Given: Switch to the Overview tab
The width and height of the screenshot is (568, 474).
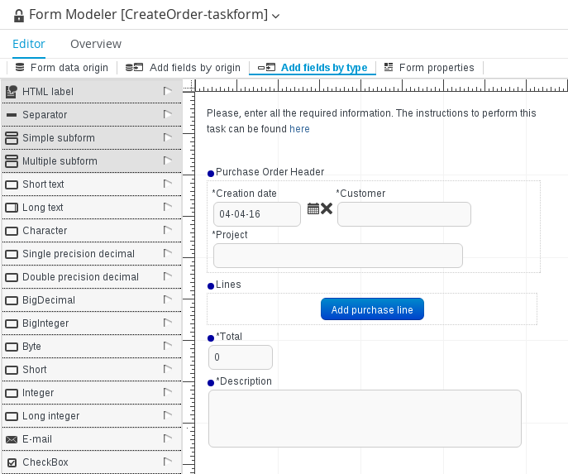Looking at the screenshot, I should point(96,44).
